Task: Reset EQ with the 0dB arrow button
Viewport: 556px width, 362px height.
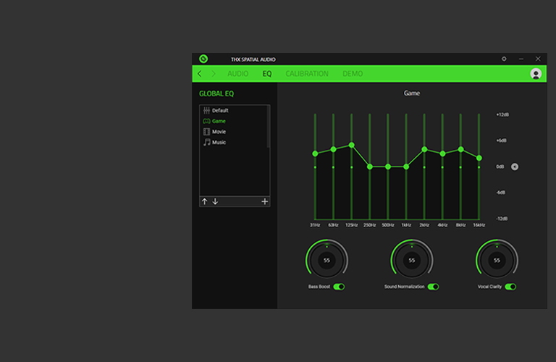Action: (x=515, y=167)
